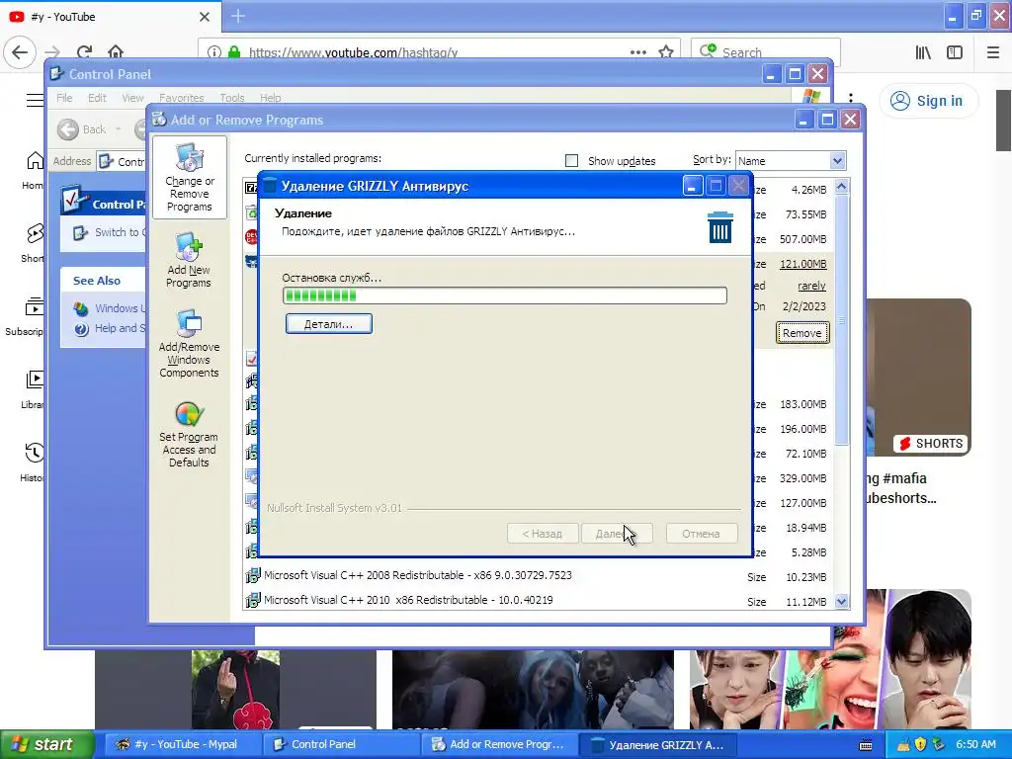
Task: Click the browser home icon
Action: click(116, 51)
